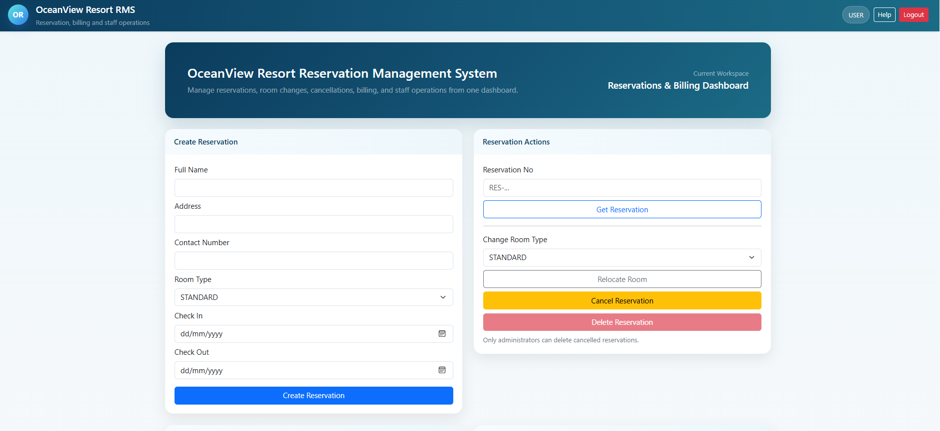Click the Change Room Type label
This screenshot has height=431, width=940.
tap(515, 240)
